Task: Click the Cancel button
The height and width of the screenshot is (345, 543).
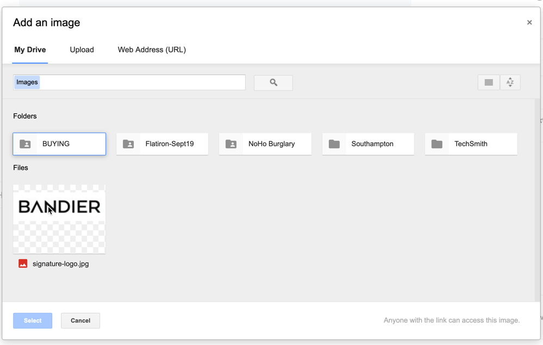Action: coord(80,321)
